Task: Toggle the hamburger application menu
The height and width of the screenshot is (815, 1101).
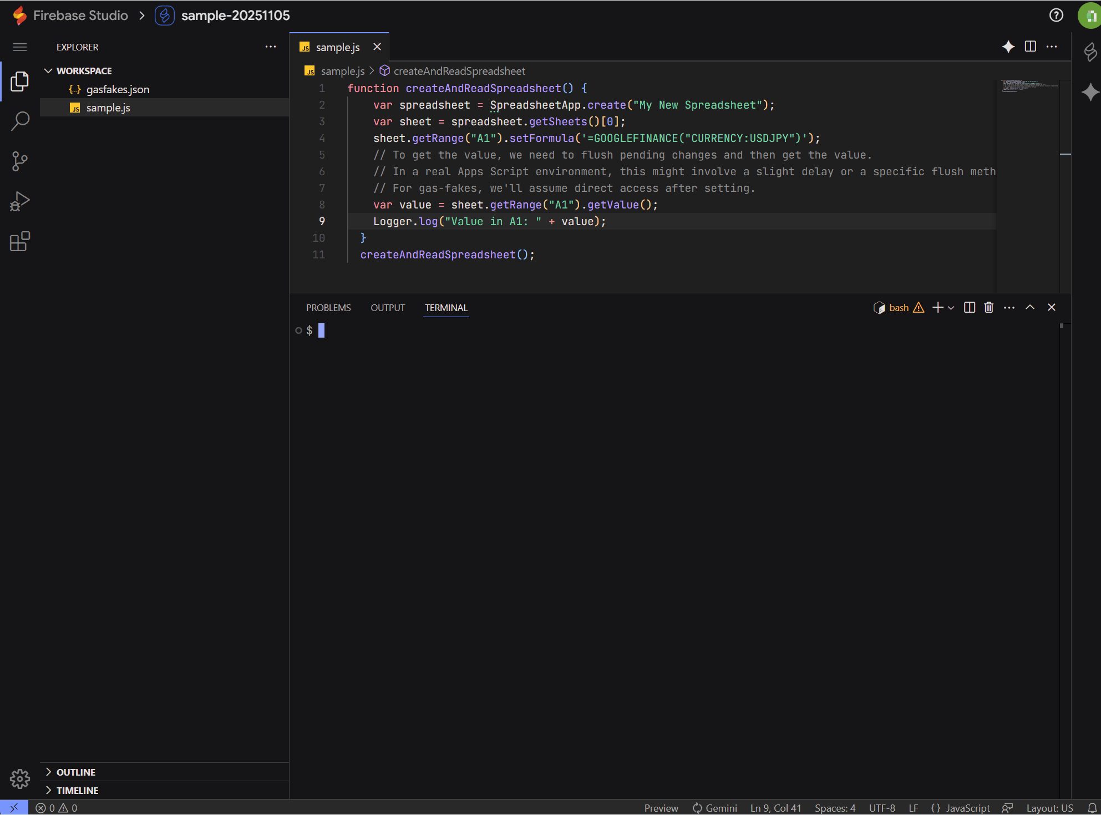Action: point(20,47)
